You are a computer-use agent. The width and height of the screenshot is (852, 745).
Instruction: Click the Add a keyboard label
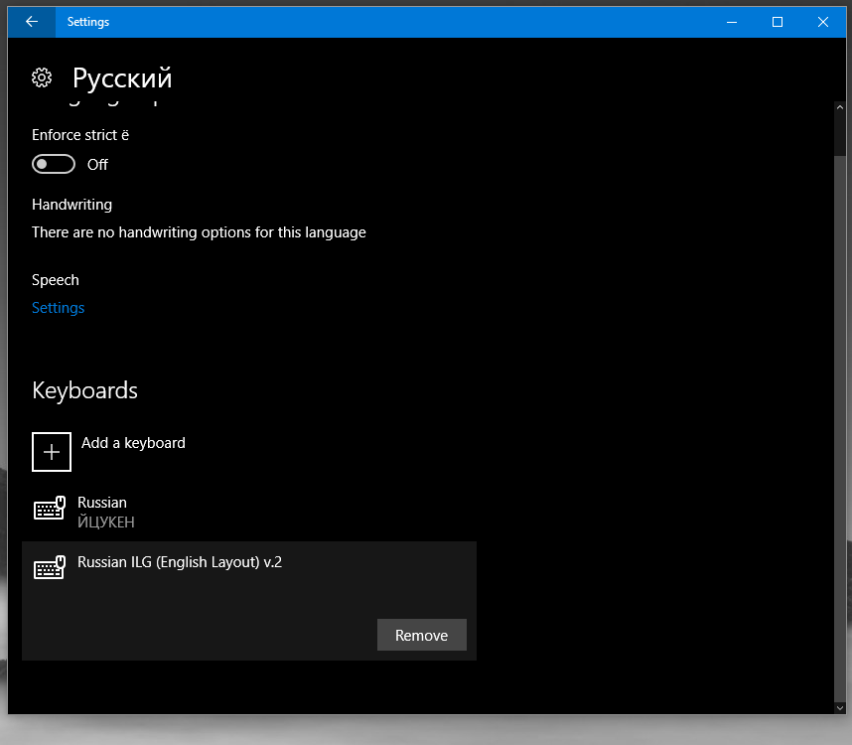coord(133,443)
